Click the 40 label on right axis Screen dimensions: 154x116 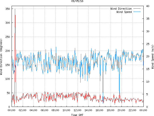point(148,6)
